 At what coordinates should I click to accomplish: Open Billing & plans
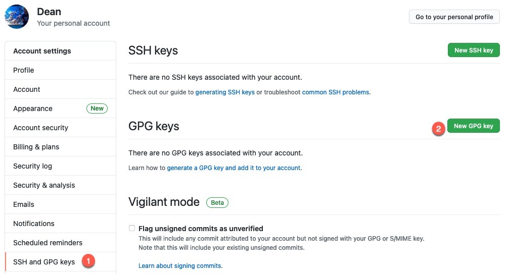[x=60, y=147]
